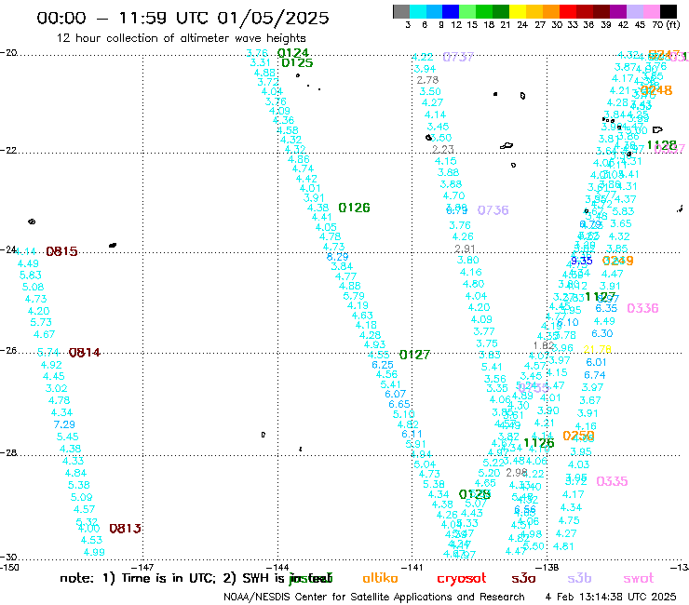Click the purple 42 ft legend swatch
This screenshot has height=605, width=689.
(617, 11)
